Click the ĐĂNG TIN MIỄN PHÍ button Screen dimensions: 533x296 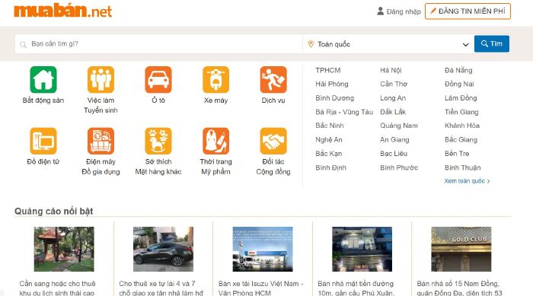468,11
